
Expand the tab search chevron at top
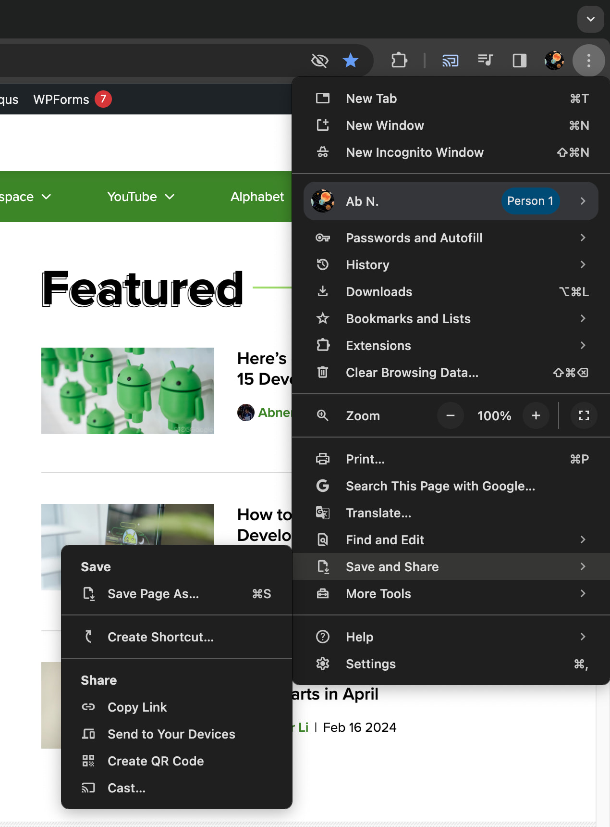(590, 19)
